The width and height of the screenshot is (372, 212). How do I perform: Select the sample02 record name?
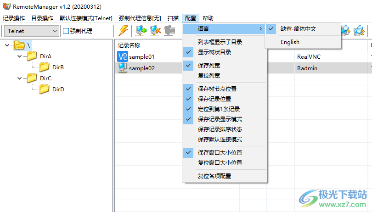pos(142,68)
